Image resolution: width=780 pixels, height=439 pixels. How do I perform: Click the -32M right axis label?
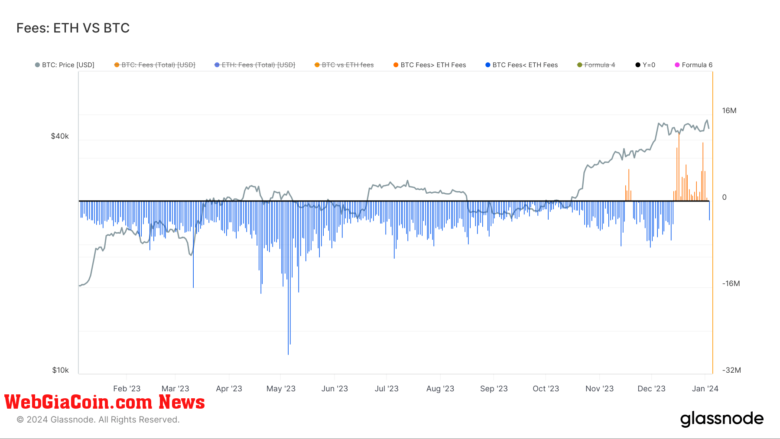pyautogui.click(x=731, y=370)
